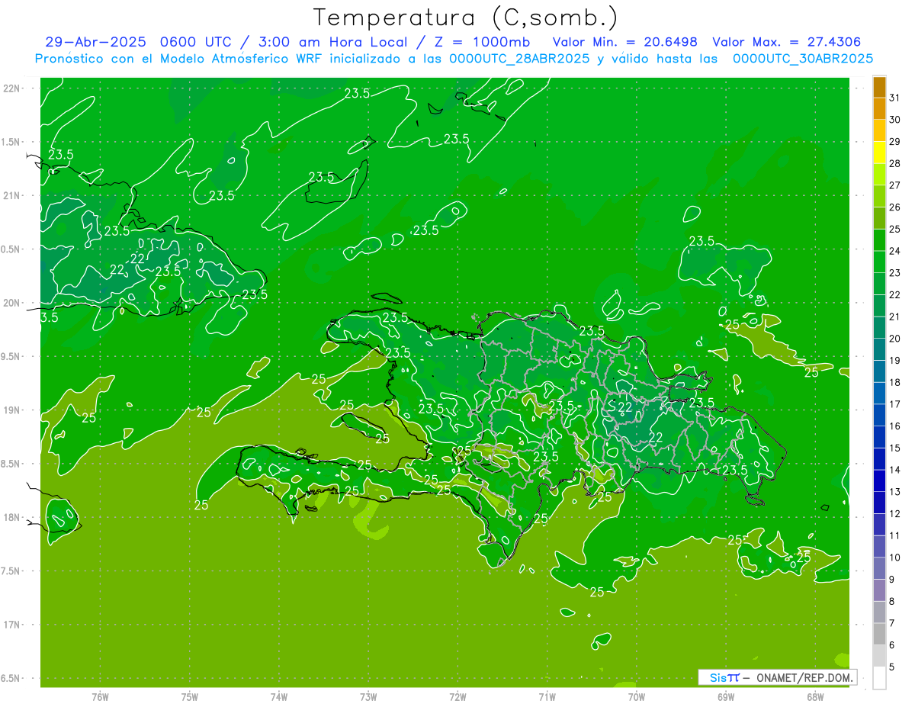Viewport: 915px width, 707px height.
Task: Click the valid-until time '0000UTC_30ABR2025'
Action: click(x=802, y=58)
